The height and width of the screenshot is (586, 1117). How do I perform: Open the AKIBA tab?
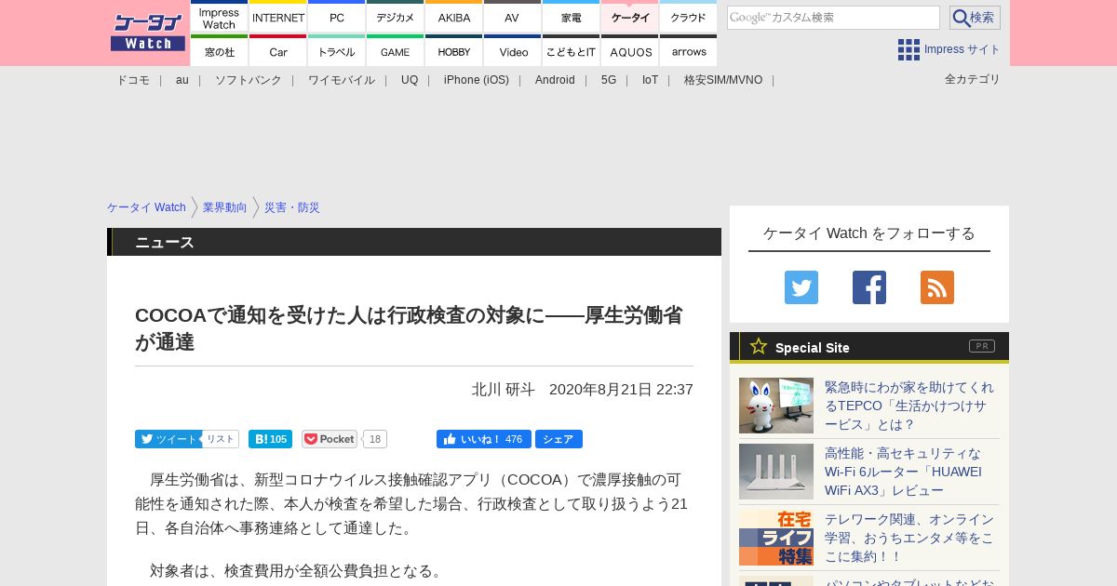[453, 18]
